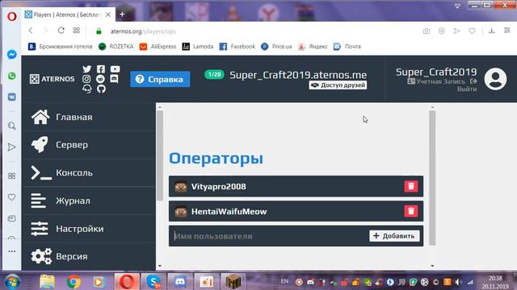517x290 pixels.
Task: Open the Aternos Twitter page icon
Action: tap(86, 69)
